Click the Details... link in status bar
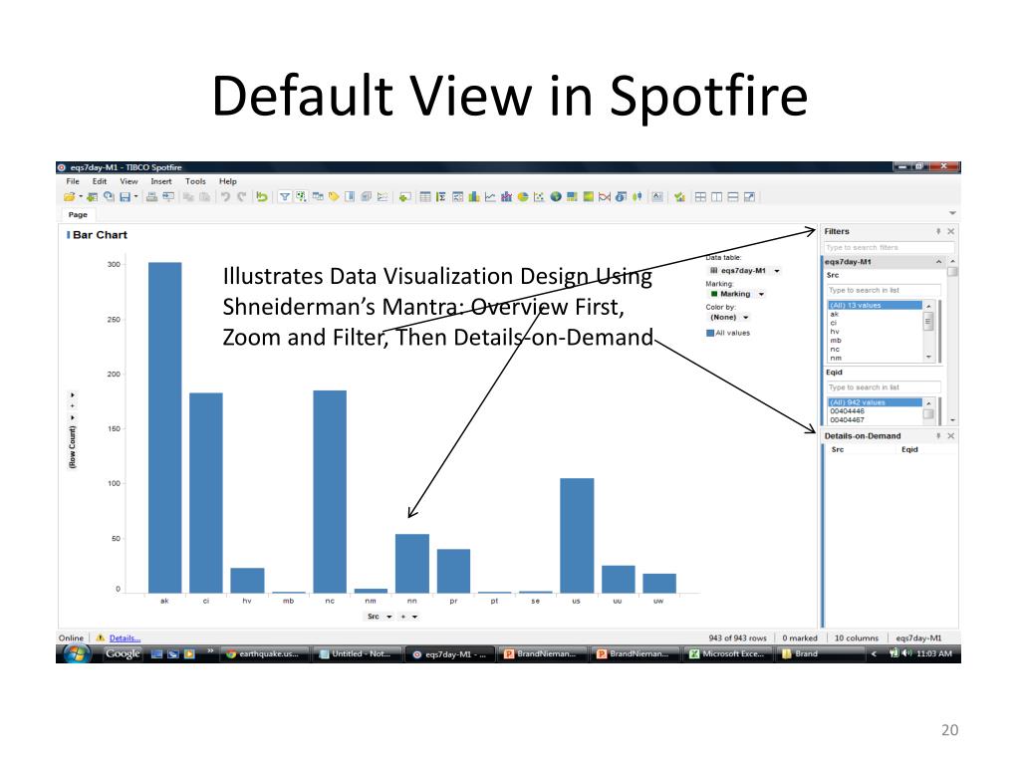 click(x=125, y=638)
